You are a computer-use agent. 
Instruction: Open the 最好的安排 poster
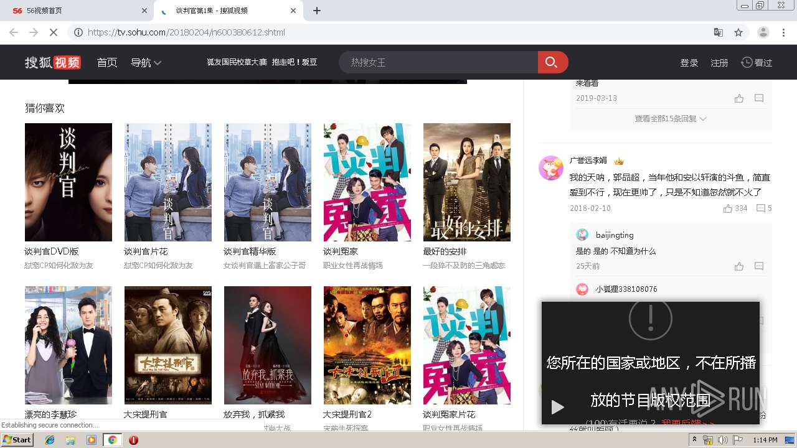(467, 182)
